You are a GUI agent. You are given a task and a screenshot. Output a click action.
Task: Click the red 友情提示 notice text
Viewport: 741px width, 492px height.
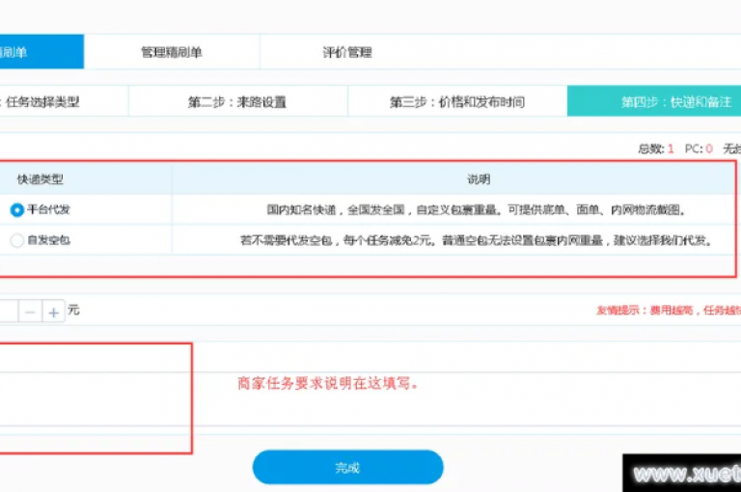(x=669, y=310)
